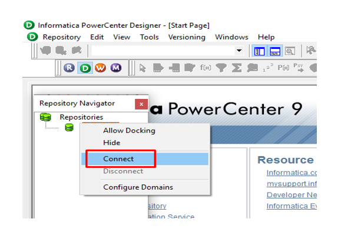Click the child repository database icon

(x=69, y=127)
